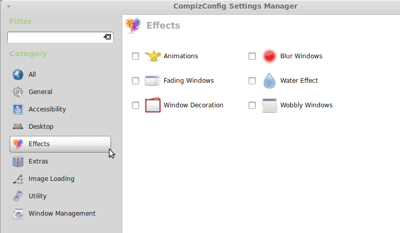Select the Desktop category

click(x=41, y=127)
